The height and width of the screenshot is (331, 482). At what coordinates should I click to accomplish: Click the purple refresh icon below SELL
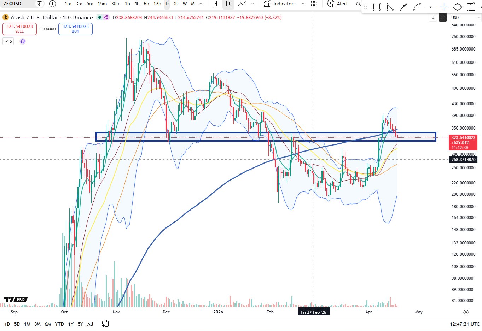tap(23, 41)
